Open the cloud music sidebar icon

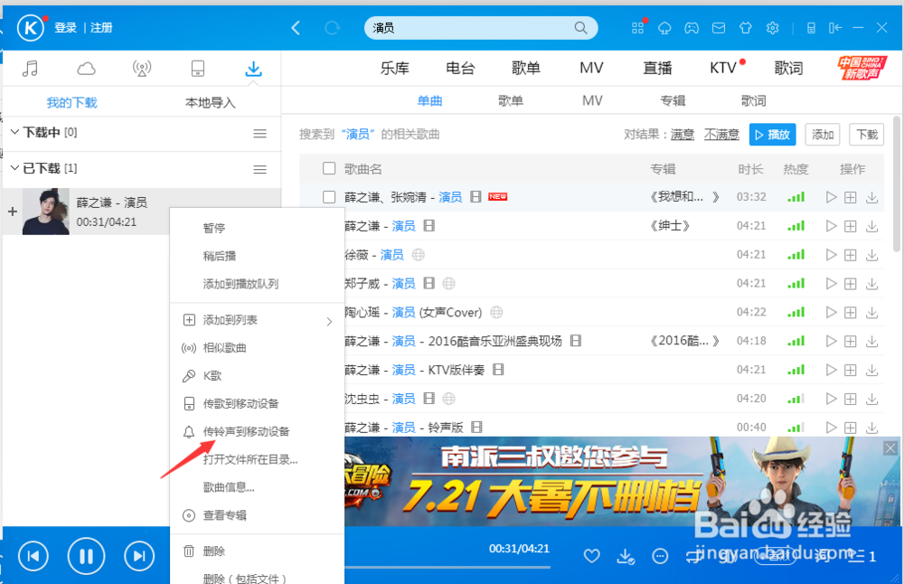86,68
